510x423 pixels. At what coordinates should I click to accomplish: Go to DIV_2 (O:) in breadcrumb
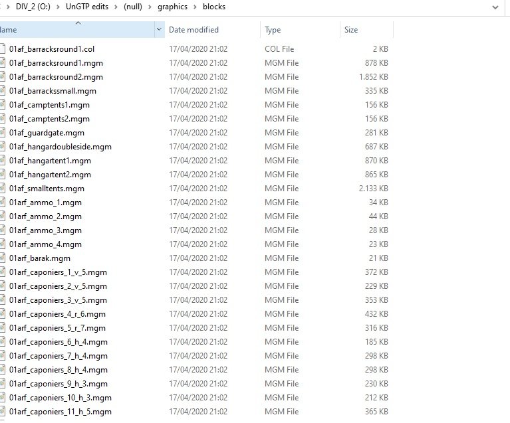[33, 7]
